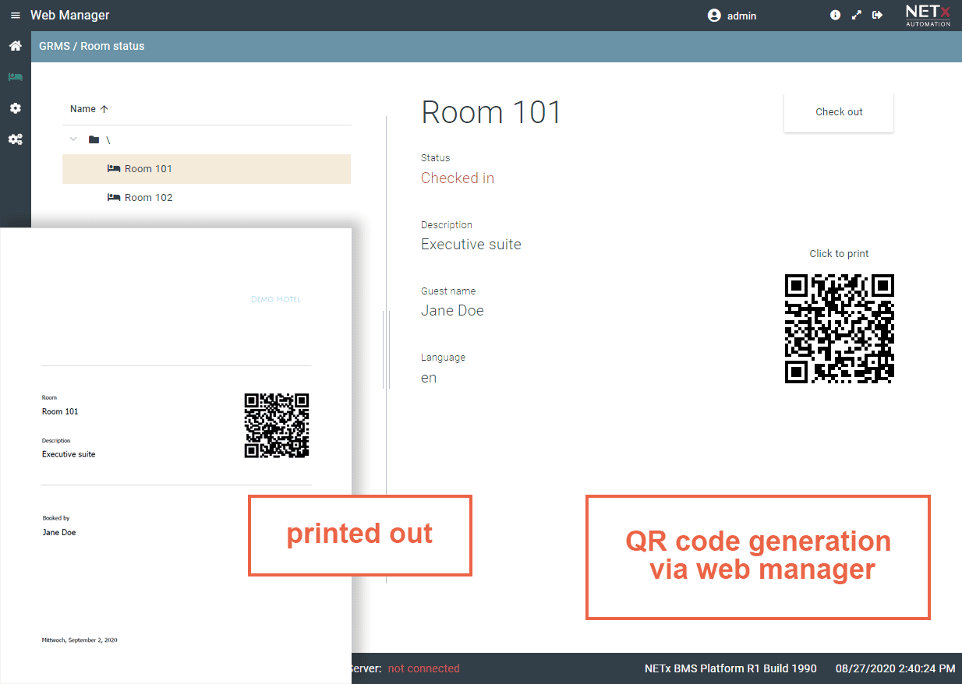Open settings single gear icon in sidebar
This screenshot has width=962, height=684.
[15, 108]
